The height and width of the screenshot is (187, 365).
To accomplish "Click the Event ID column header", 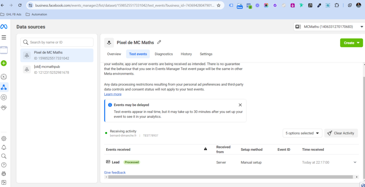I will [284, 149].
